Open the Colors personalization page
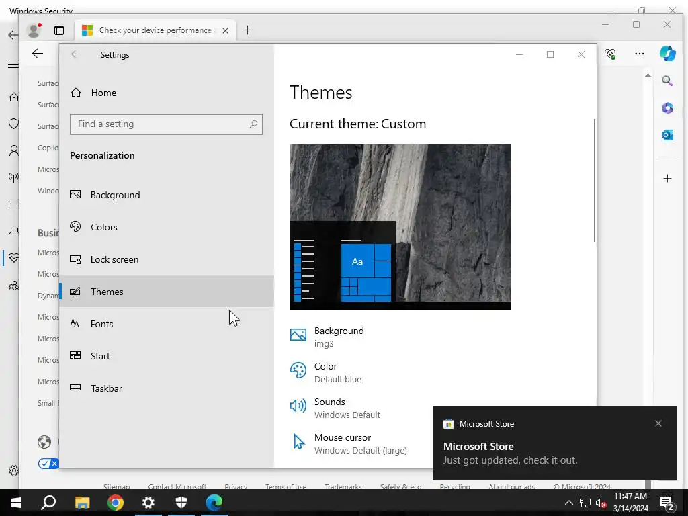The image size is (688, 516). [167, 227]
